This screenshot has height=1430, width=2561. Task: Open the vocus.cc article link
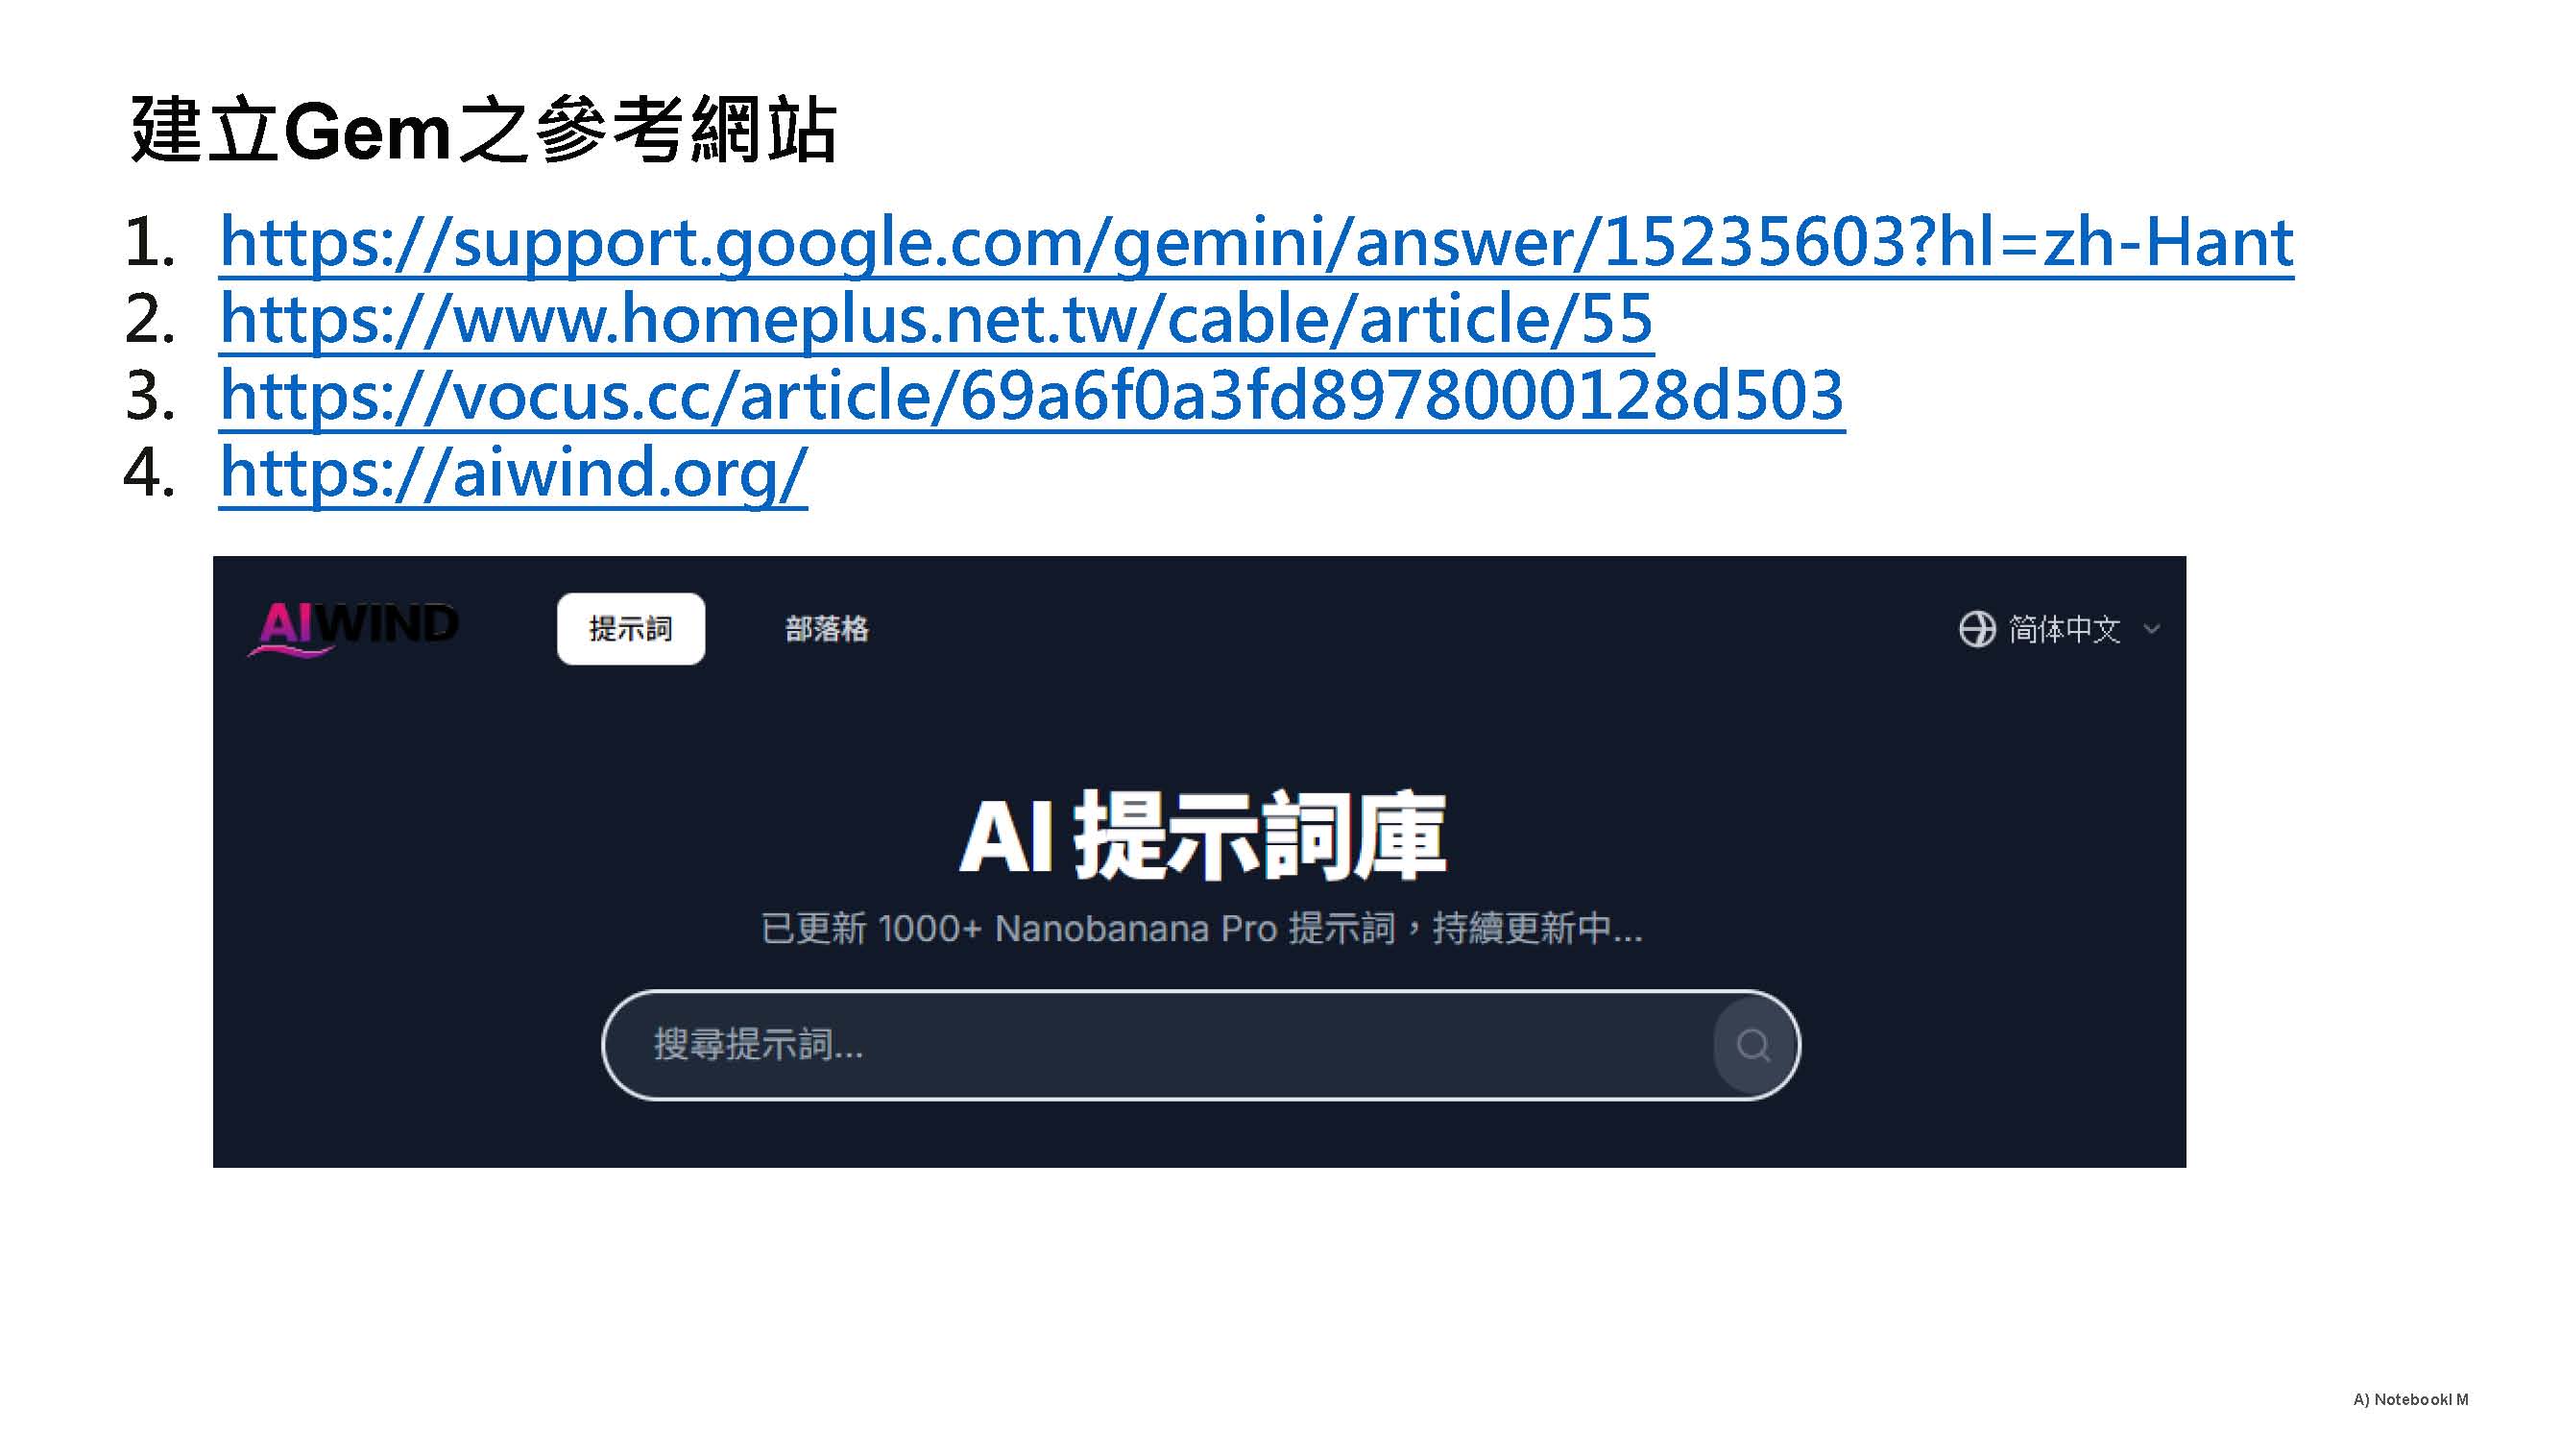(x=1032, y=395)
